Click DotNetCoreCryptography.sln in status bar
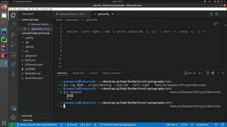This screenshot has width=227, height=127. pos(118,125)
